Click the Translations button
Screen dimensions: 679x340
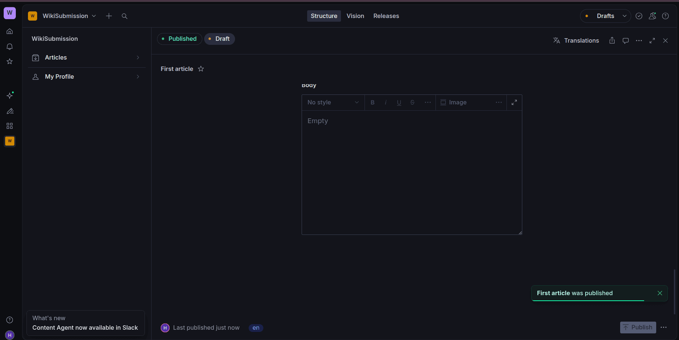[x=576, y=40]
